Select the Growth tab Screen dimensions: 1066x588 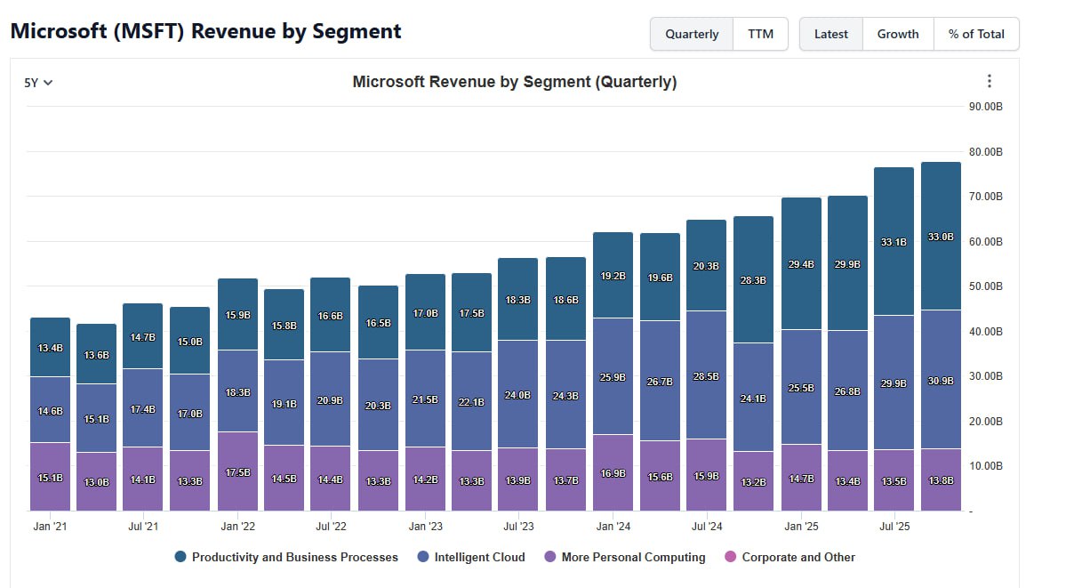point(898,34)
